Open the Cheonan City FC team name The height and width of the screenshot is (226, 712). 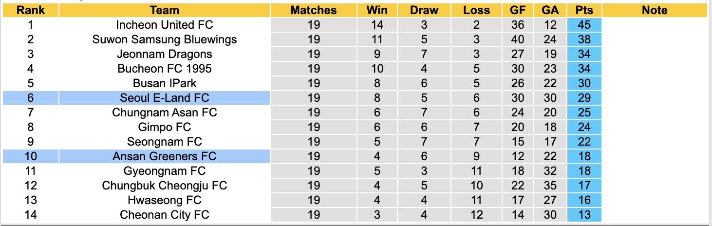pyautogui.click(x=165, y=215)
